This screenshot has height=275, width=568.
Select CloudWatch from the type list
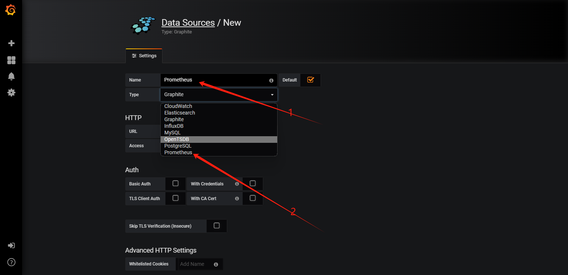tap(219, 106)
